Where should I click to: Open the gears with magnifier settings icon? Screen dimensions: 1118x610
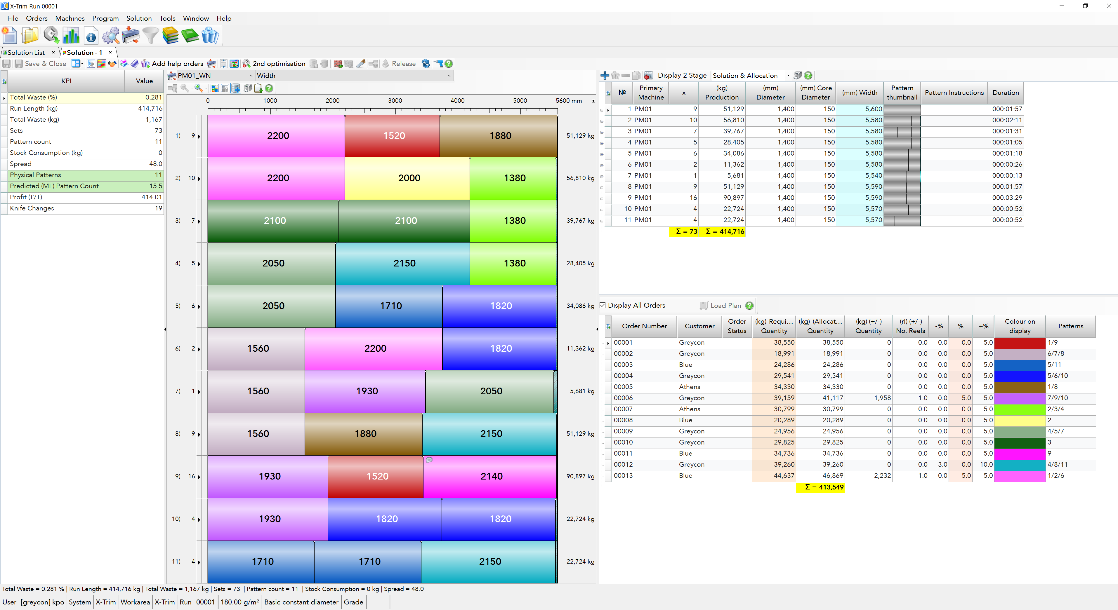pyautogui.click(x=111, y=35)
